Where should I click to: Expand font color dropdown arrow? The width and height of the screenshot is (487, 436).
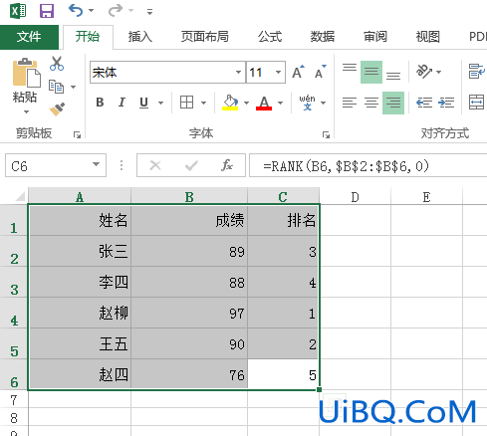point(280,103)
